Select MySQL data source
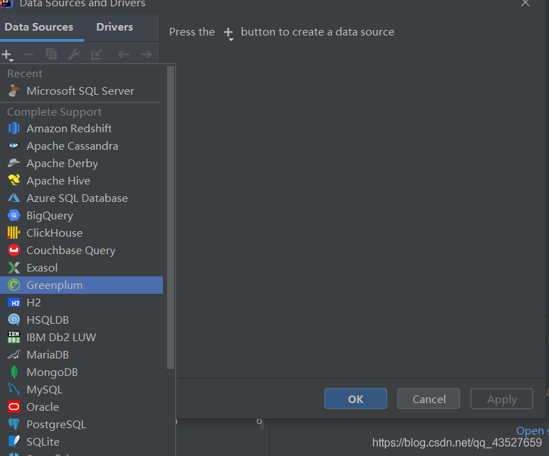Viewport: 549px width, 456px height. tap(81, 389)
